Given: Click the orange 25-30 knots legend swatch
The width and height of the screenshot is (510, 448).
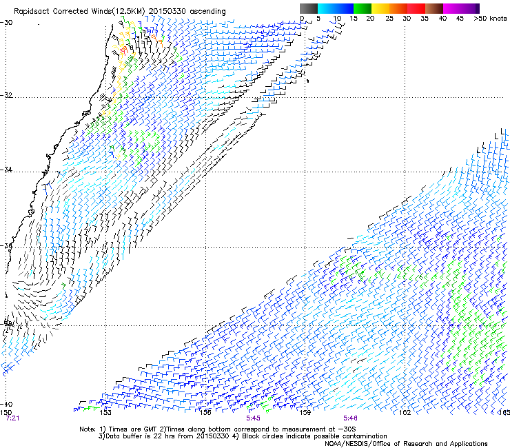Looking at the screenshot, I should click(398, 8).
